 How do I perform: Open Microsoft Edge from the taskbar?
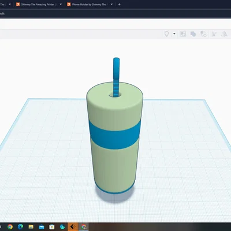pyautogui.click(x=21, y=227)
